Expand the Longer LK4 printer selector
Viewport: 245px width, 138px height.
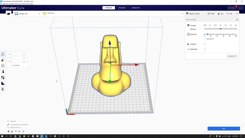point(27,14)
